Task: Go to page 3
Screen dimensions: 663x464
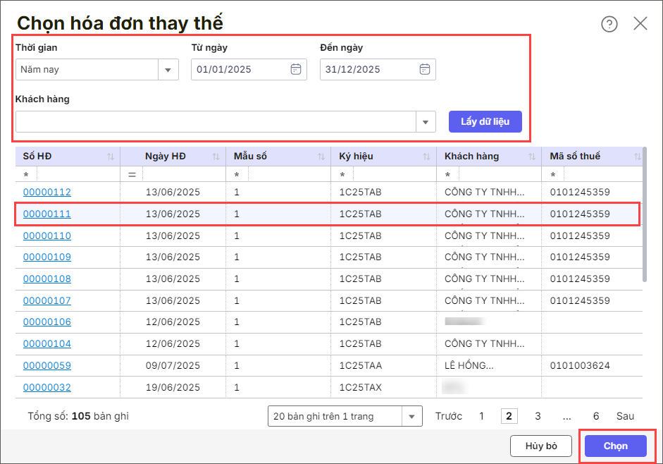Action: point(538,416)
